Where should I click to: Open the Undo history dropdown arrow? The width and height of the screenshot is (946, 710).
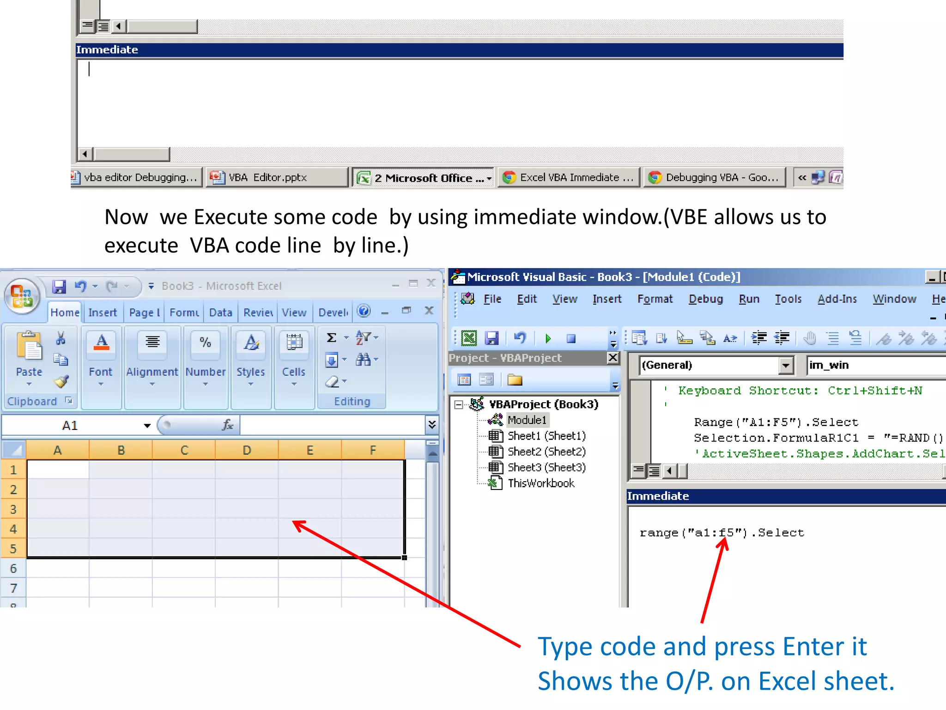[x=95, y=287]
